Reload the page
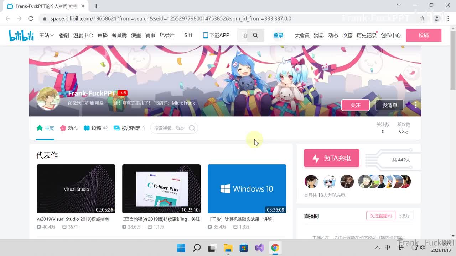This screenshot has height=256, width=456. pos(31,18)
